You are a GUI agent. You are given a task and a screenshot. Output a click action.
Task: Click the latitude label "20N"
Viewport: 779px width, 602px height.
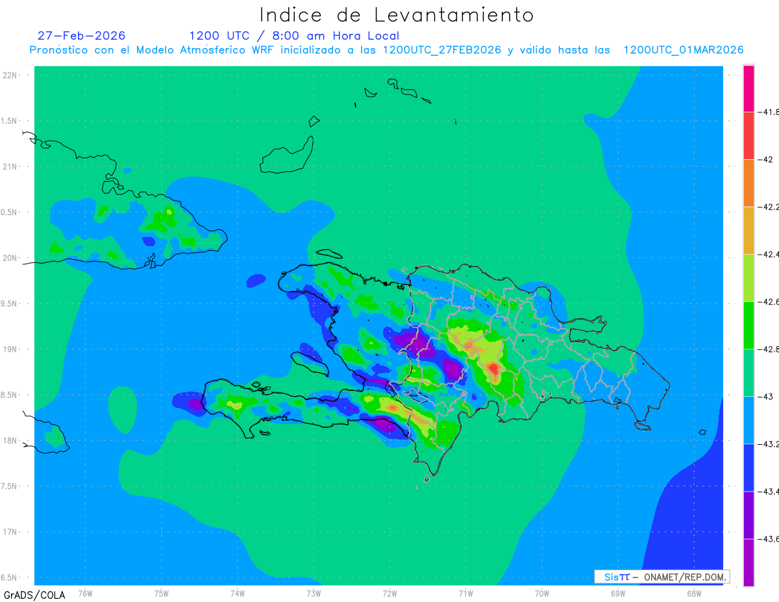pos(9,258)
